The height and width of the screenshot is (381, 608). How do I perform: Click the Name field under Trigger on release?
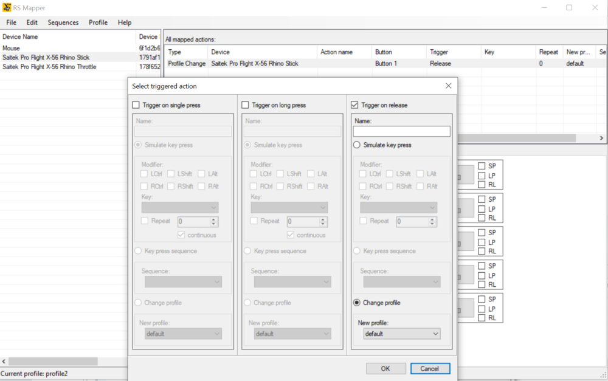402,131
